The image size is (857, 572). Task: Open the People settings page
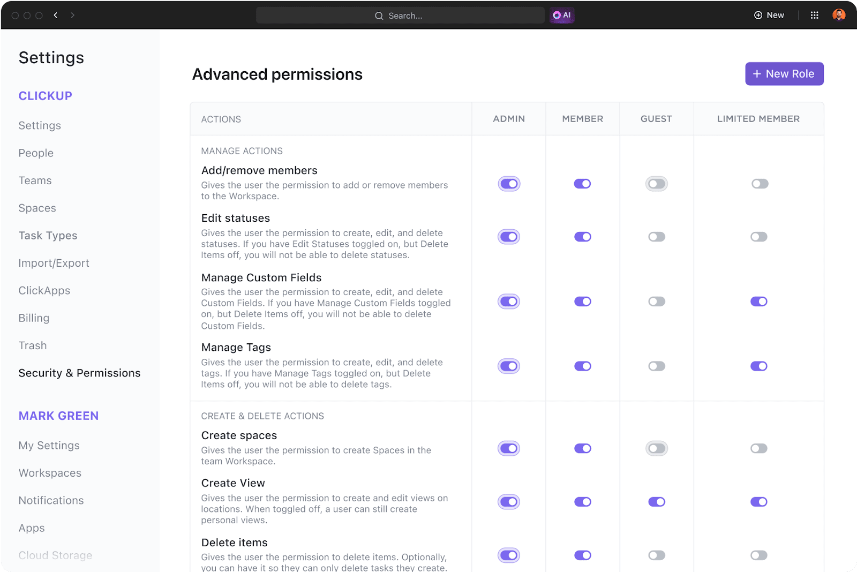coord(36,153)
